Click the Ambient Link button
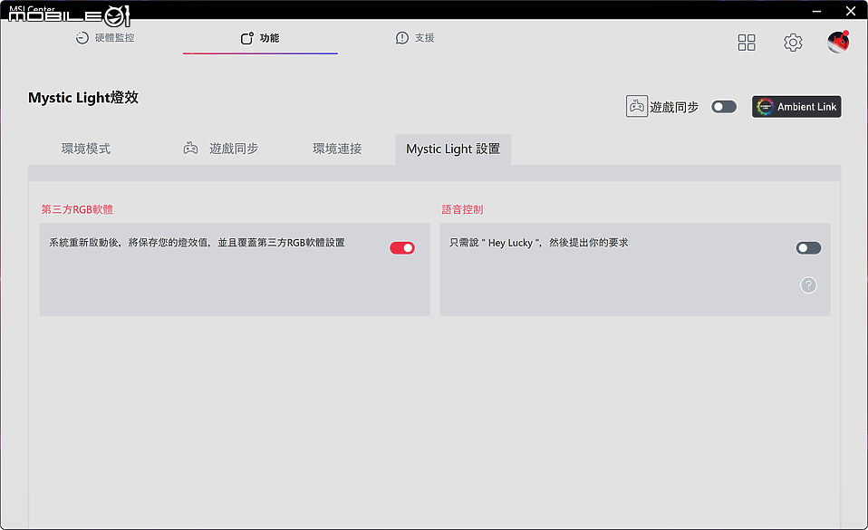The image size is (868, 530). [x=796, y=106]
